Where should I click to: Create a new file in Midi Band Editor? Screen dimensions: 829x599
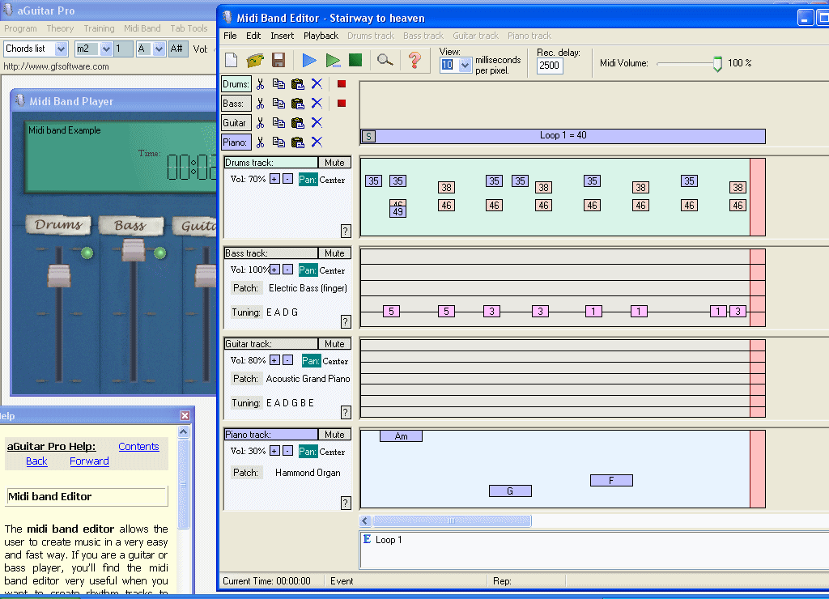pos(232,60)
